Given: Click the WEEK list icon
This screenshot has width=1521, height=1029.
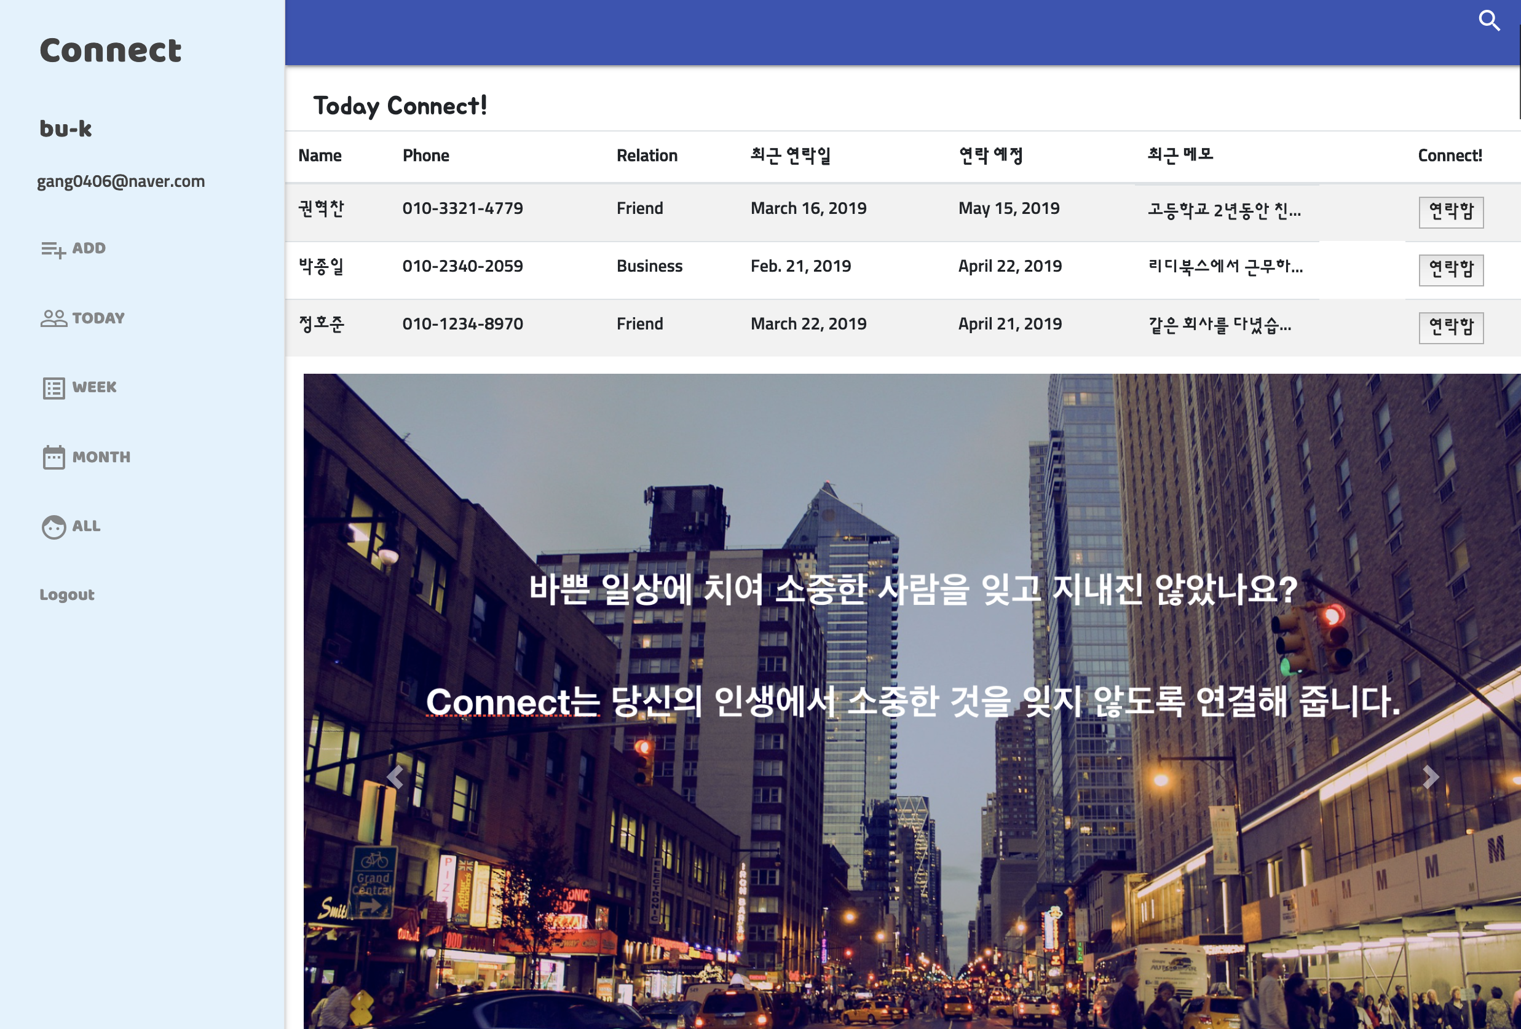Looking at the screenshot, I should (x=53, y=388).
